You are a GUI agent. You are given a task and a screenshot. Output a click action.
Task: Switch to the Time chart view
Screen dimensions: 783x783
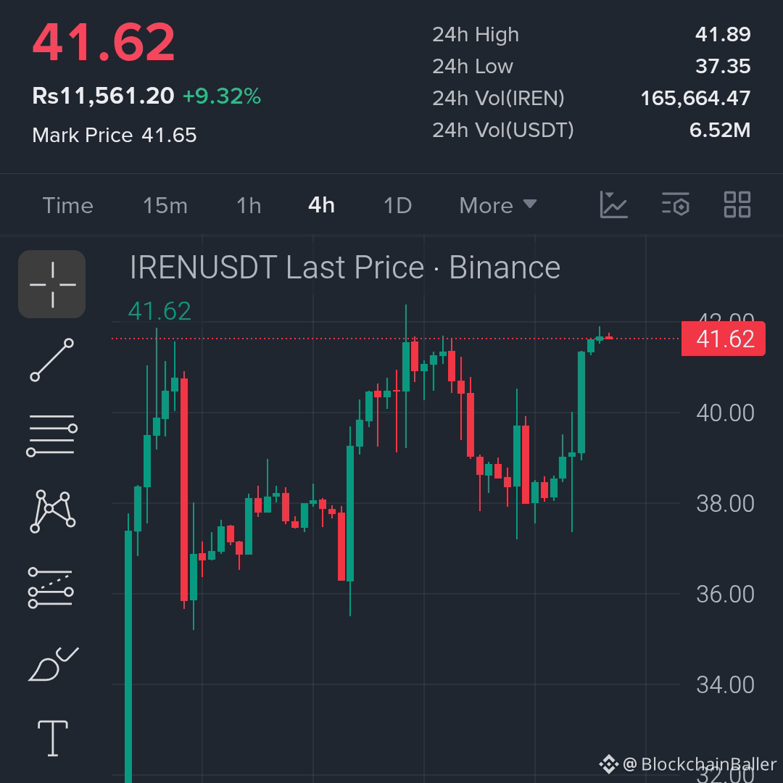click(68, 205)
